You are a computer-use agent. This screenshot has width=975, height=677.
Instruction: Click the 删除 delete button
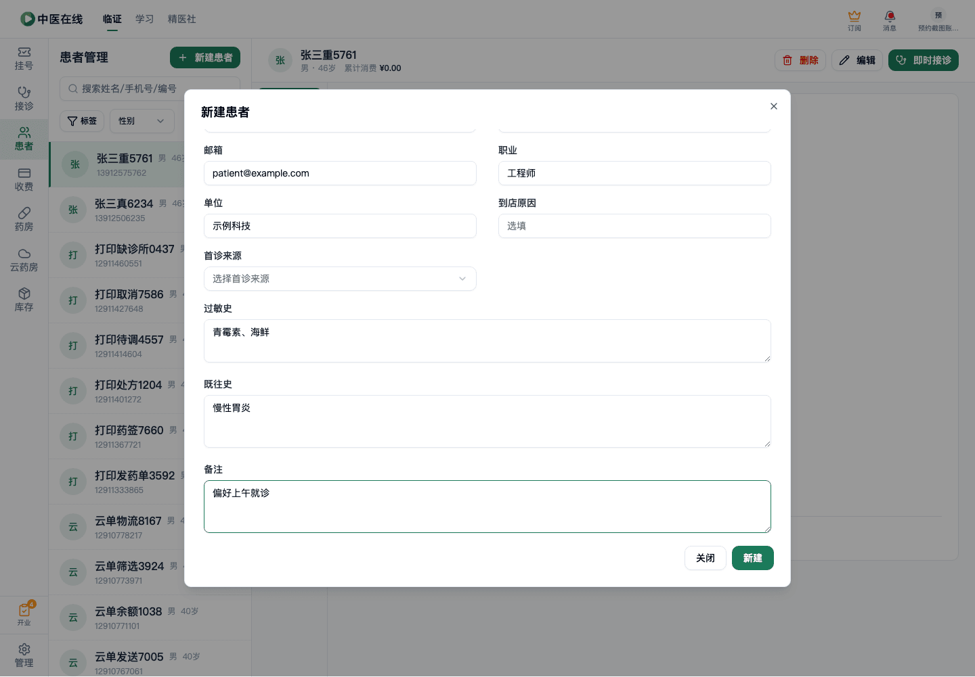[800, 60]
